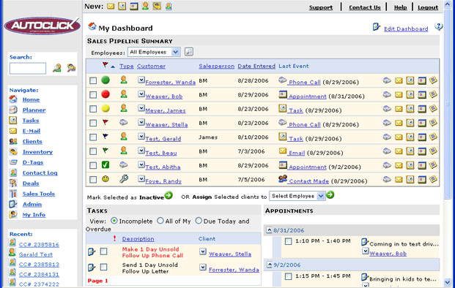455x288 pixels.
Task: Open dropdown arrow beside Weaver, Bob in pipeline
Action: (141, 94)
